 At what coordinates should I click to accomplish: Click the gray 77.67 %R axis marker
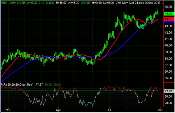pyautogui.click(x=169, y=91)
